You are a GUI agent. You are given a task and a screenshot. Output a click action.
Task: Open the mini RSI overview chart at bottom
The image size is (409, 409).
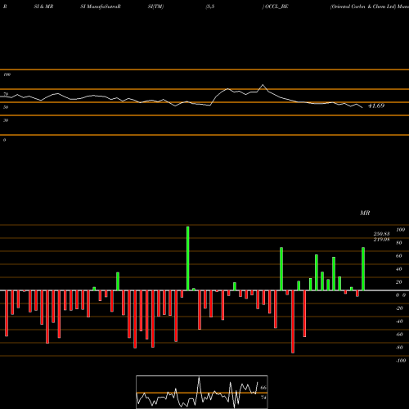[202, 392]
